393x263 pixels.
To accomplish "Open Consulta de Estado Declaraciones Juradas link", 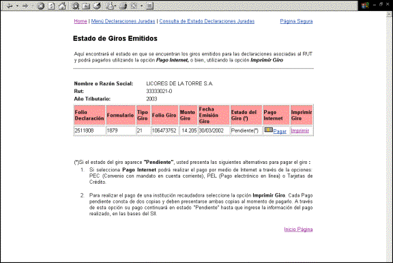I will pyautogui.click(x=207, y=21).
